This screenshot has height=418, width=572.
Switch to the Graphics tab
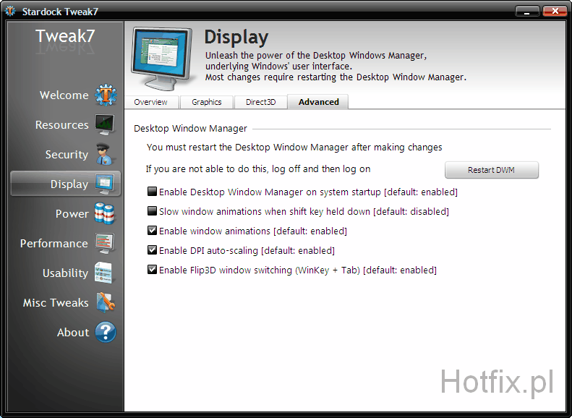pos(207,102)
